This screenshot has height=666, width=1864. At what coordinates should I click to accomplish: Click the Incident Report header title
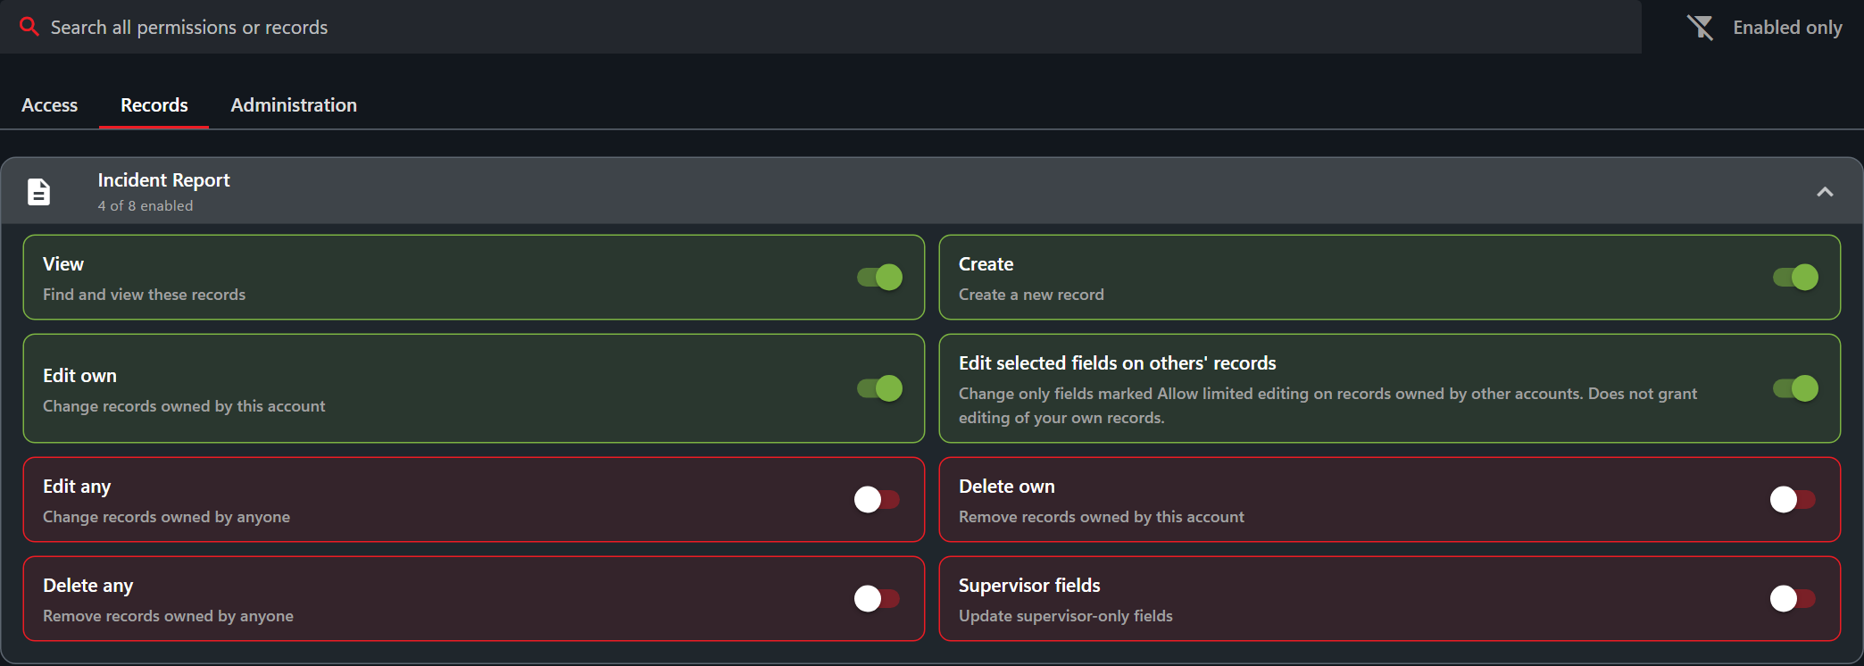click(163, 180)
